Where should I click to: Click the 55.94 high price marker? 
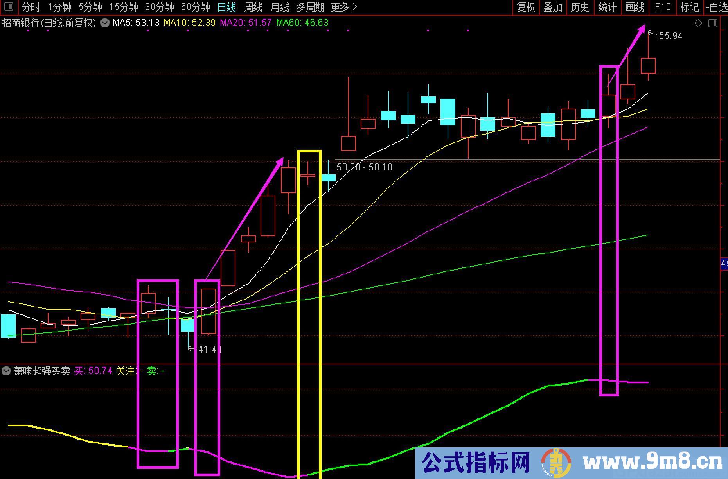point(670,36)
